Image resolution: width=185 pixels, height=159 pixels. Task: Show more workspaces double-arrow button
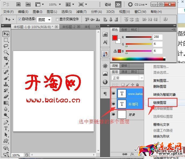(x=118, y=5)
